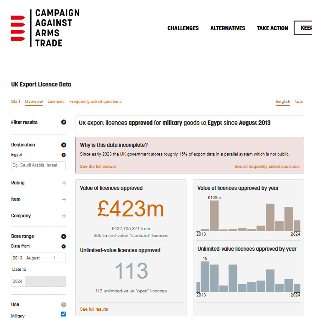The image size is (312, 318).
Task: Click the Campaign Against Arms Trade logo
Action: pos(45,28)
